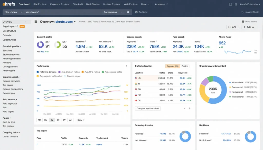The image size is (263, 150).
Task: Toggle Avg. organic traffic value checkbox
Action: 38,76
